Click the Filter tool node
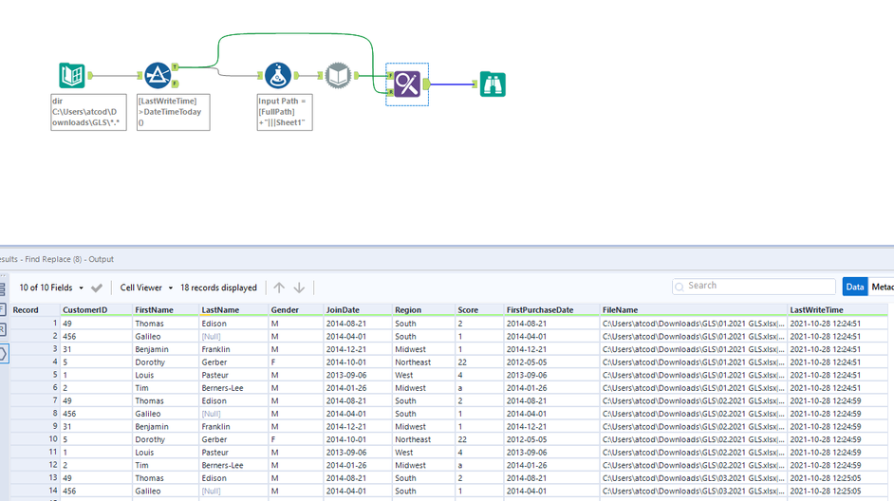 click(x=157, y=75)
